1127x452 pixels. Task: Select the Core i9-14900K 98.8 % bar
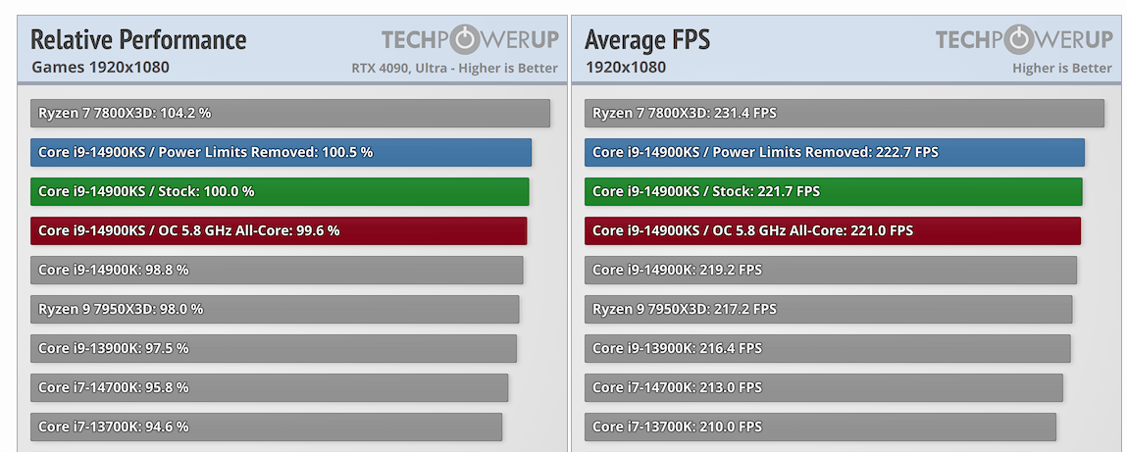click(277, 271)
